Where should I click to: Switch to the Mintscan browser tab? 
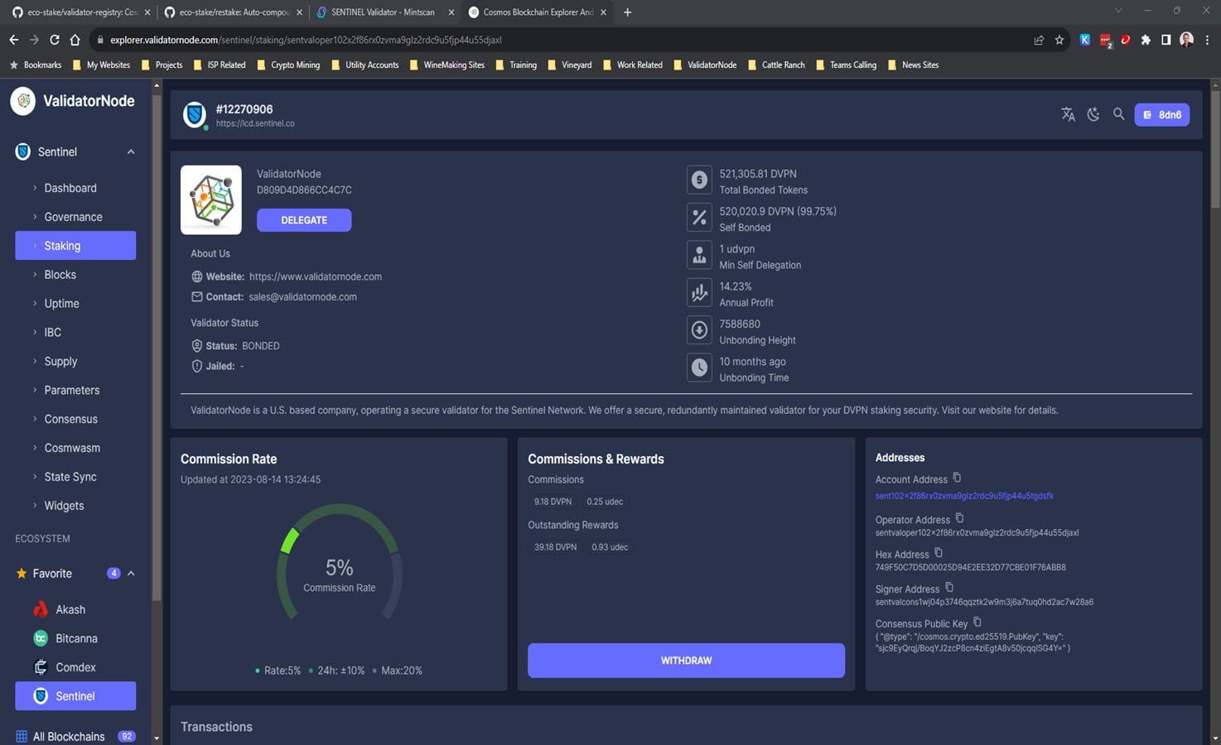point(381,12)
